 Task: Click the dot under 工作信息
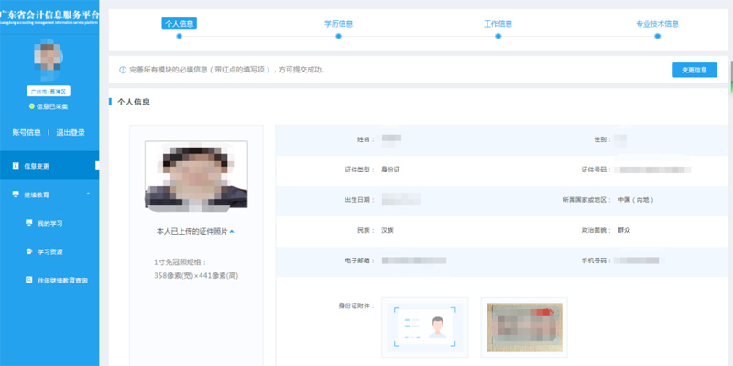click(498, 36)
